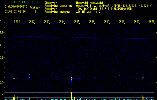The image size is (157, 100).
Task: Click the tallest yellow amplitude bar near 0634-0635
Action: [72, 96]
